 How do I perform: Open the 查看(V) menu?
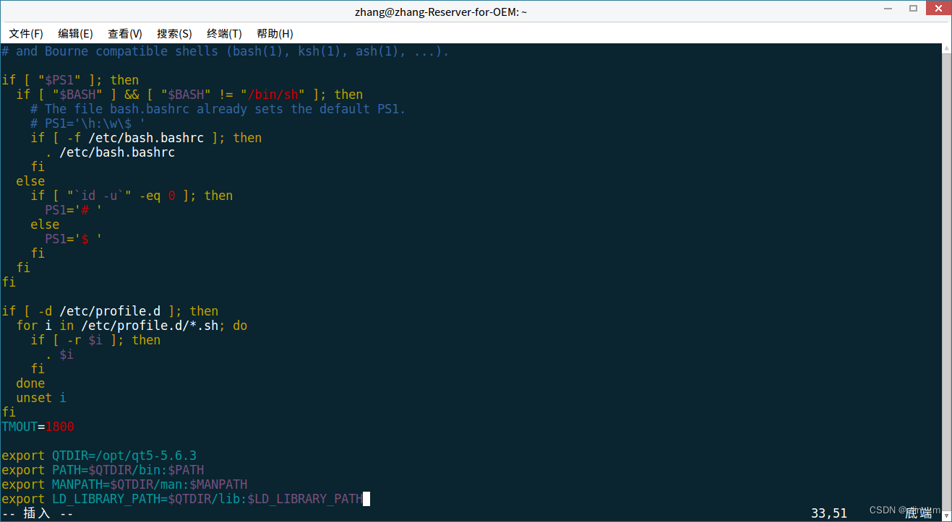tap(125, 34)
